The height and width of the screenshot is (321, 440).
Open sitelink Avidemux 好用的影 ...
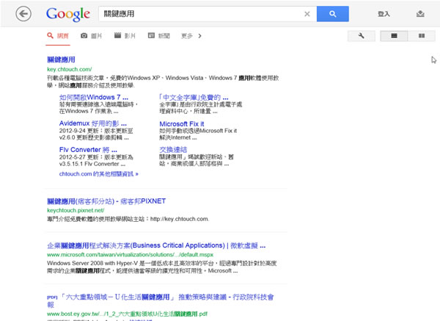click(x=93, y=123)
